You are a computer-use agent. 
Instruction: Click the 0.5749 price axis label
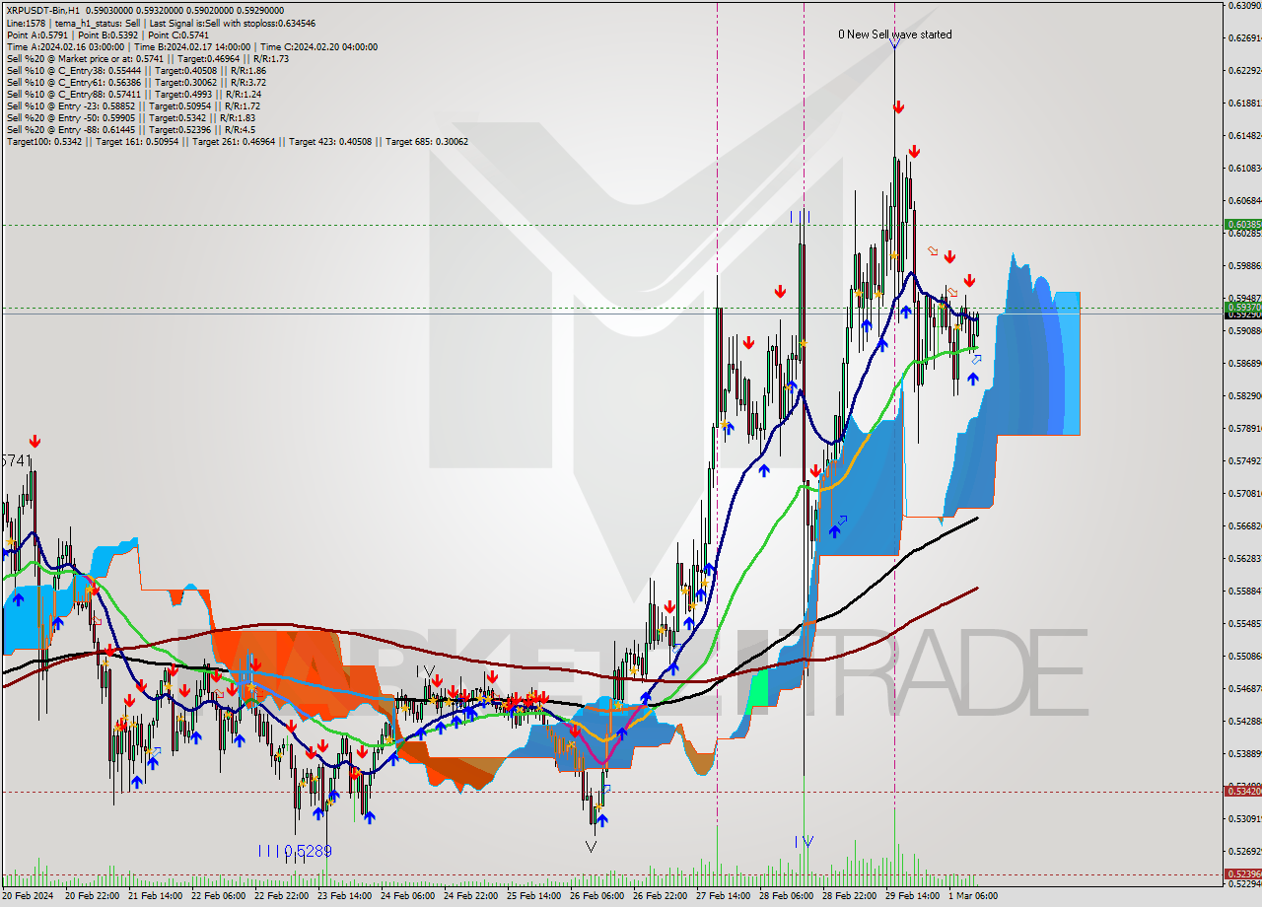[x=1245, y=461]
